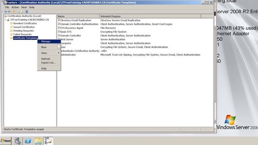Image resolution: width=258 pixels, height=145 pixels.
Task: Click the Back arrow toolbar icon
Action: pos(6,12)
